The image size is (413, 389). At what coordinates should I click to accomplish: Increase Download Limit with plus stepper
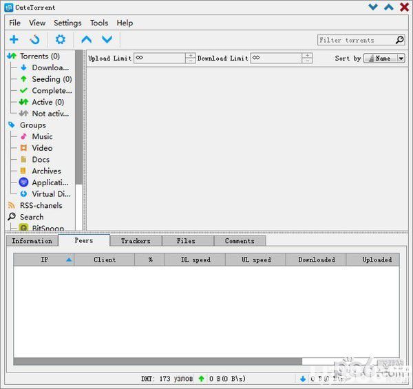tap(307, 55)
